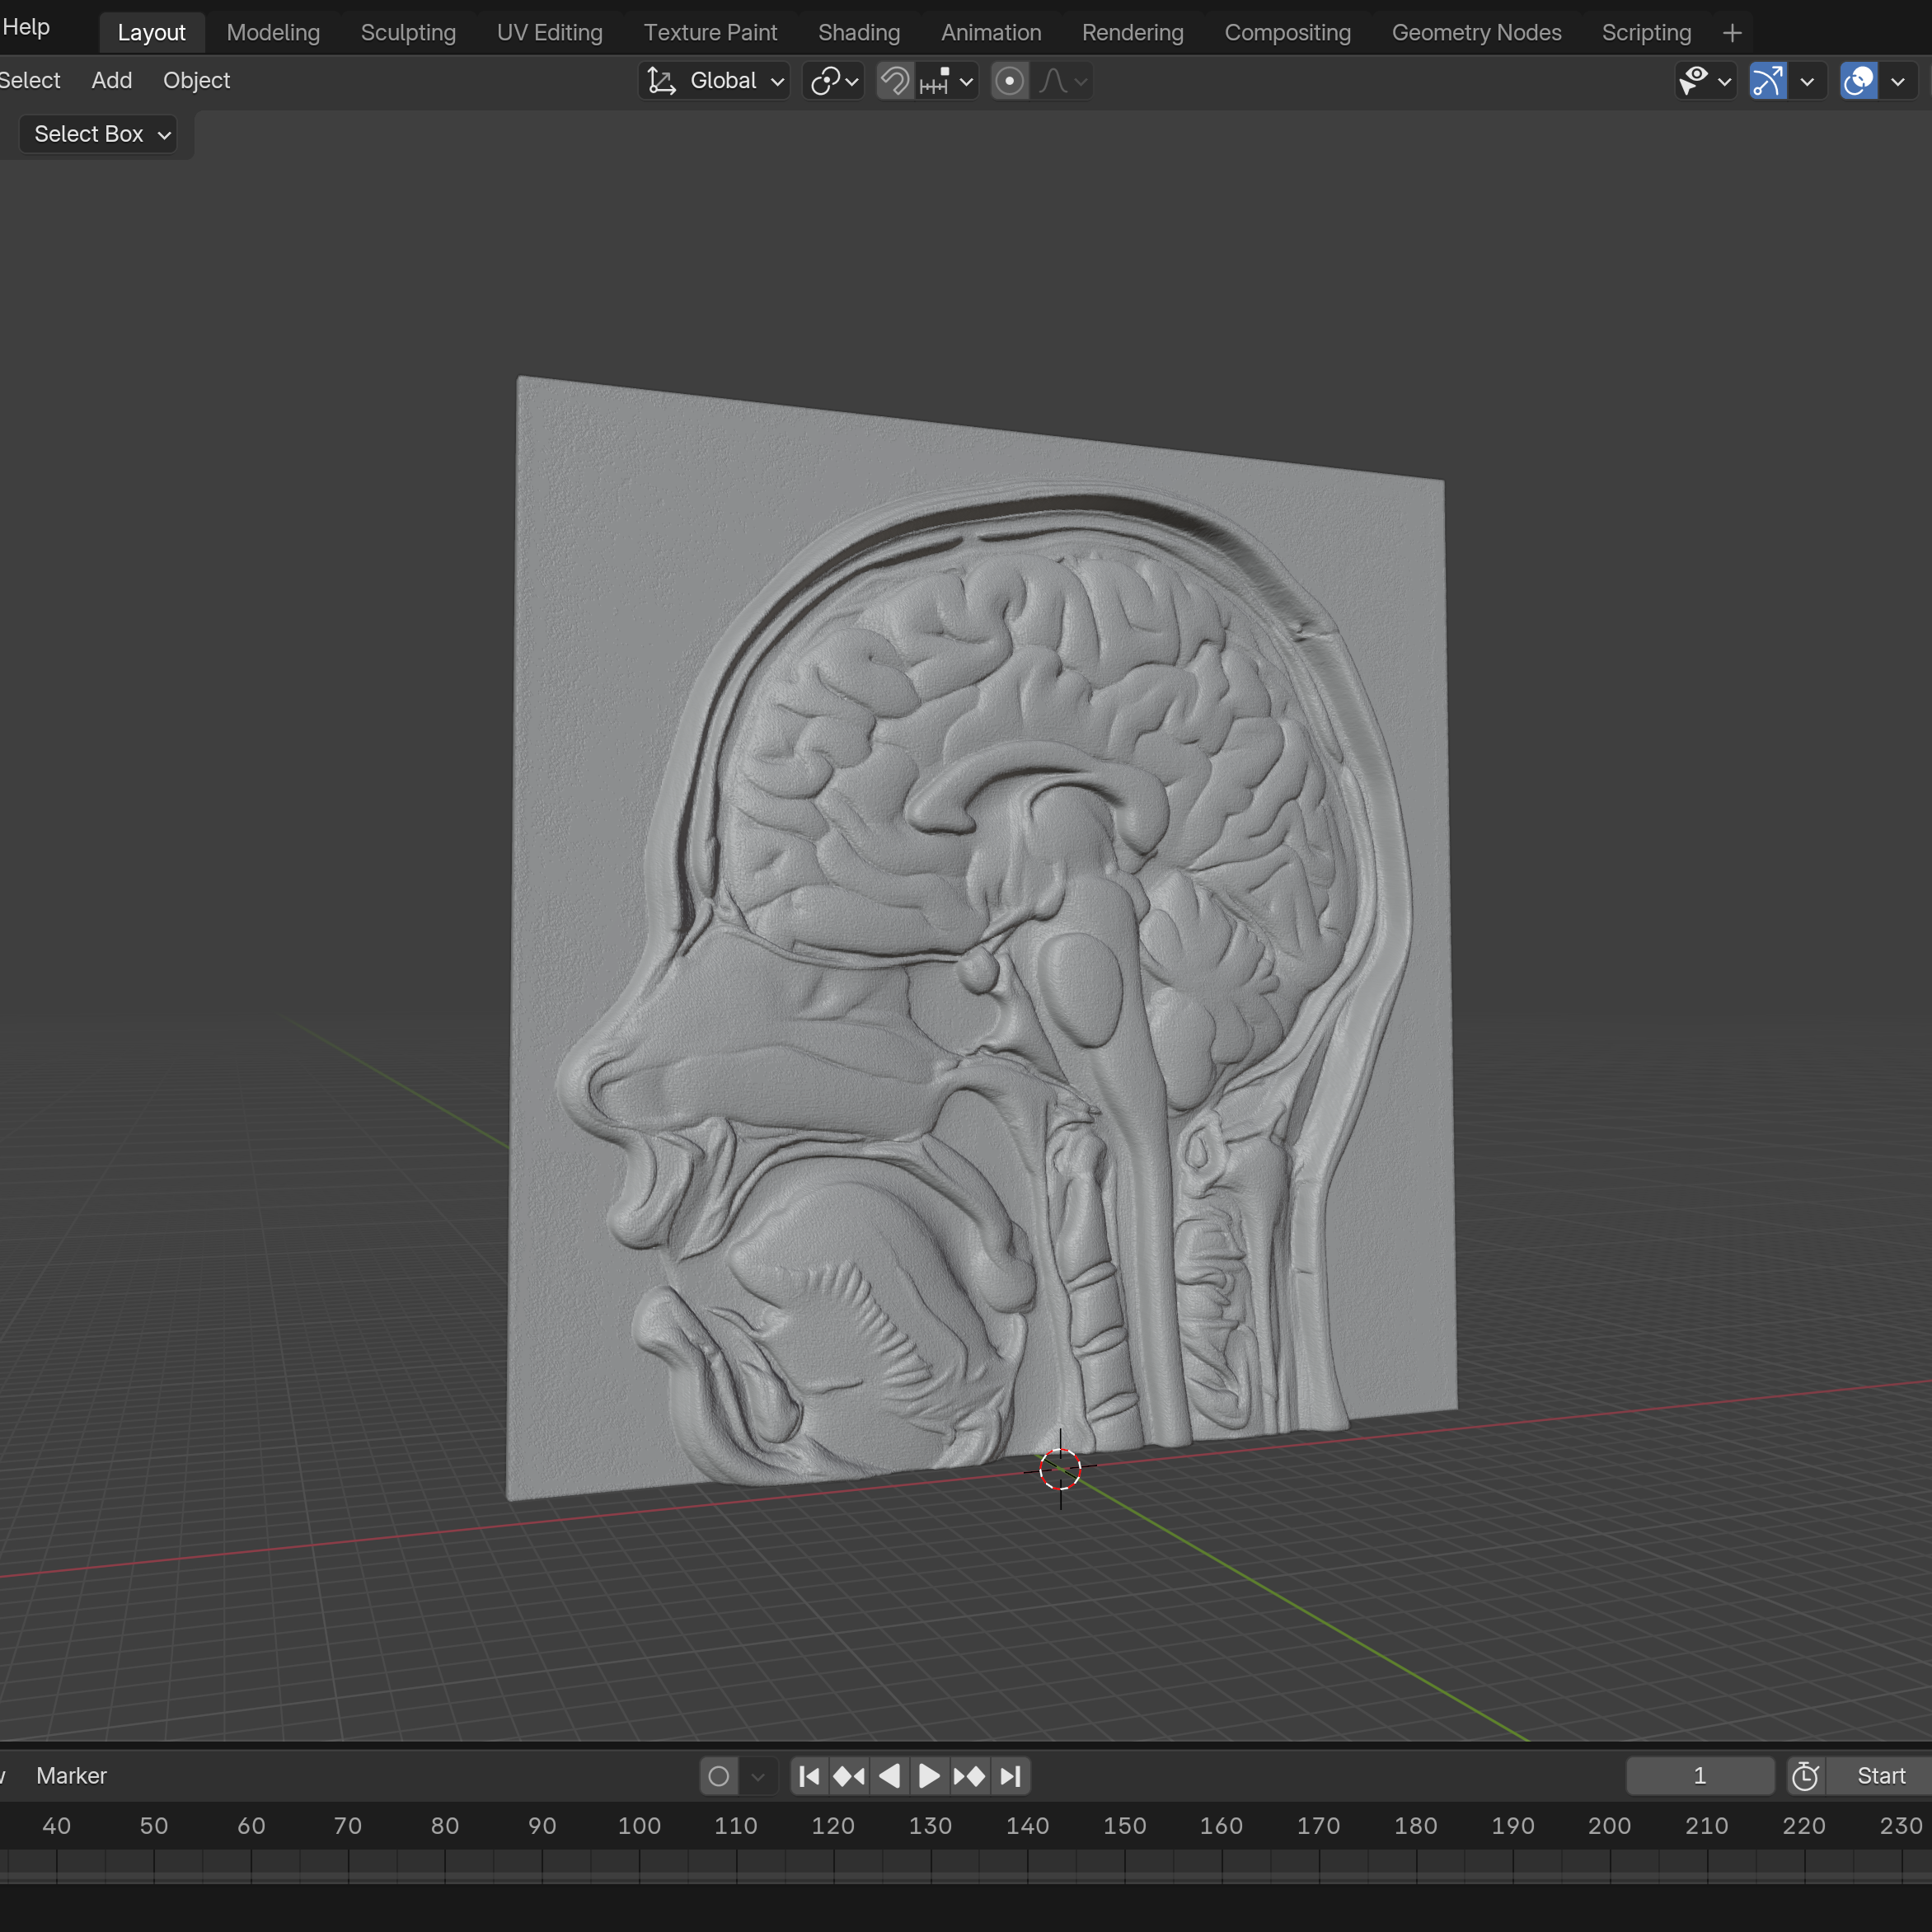Toggle proportional editing circle icon
Image resolution: width=1932 pixels, height=1932 pixels.
click(x=1009, y=81)
